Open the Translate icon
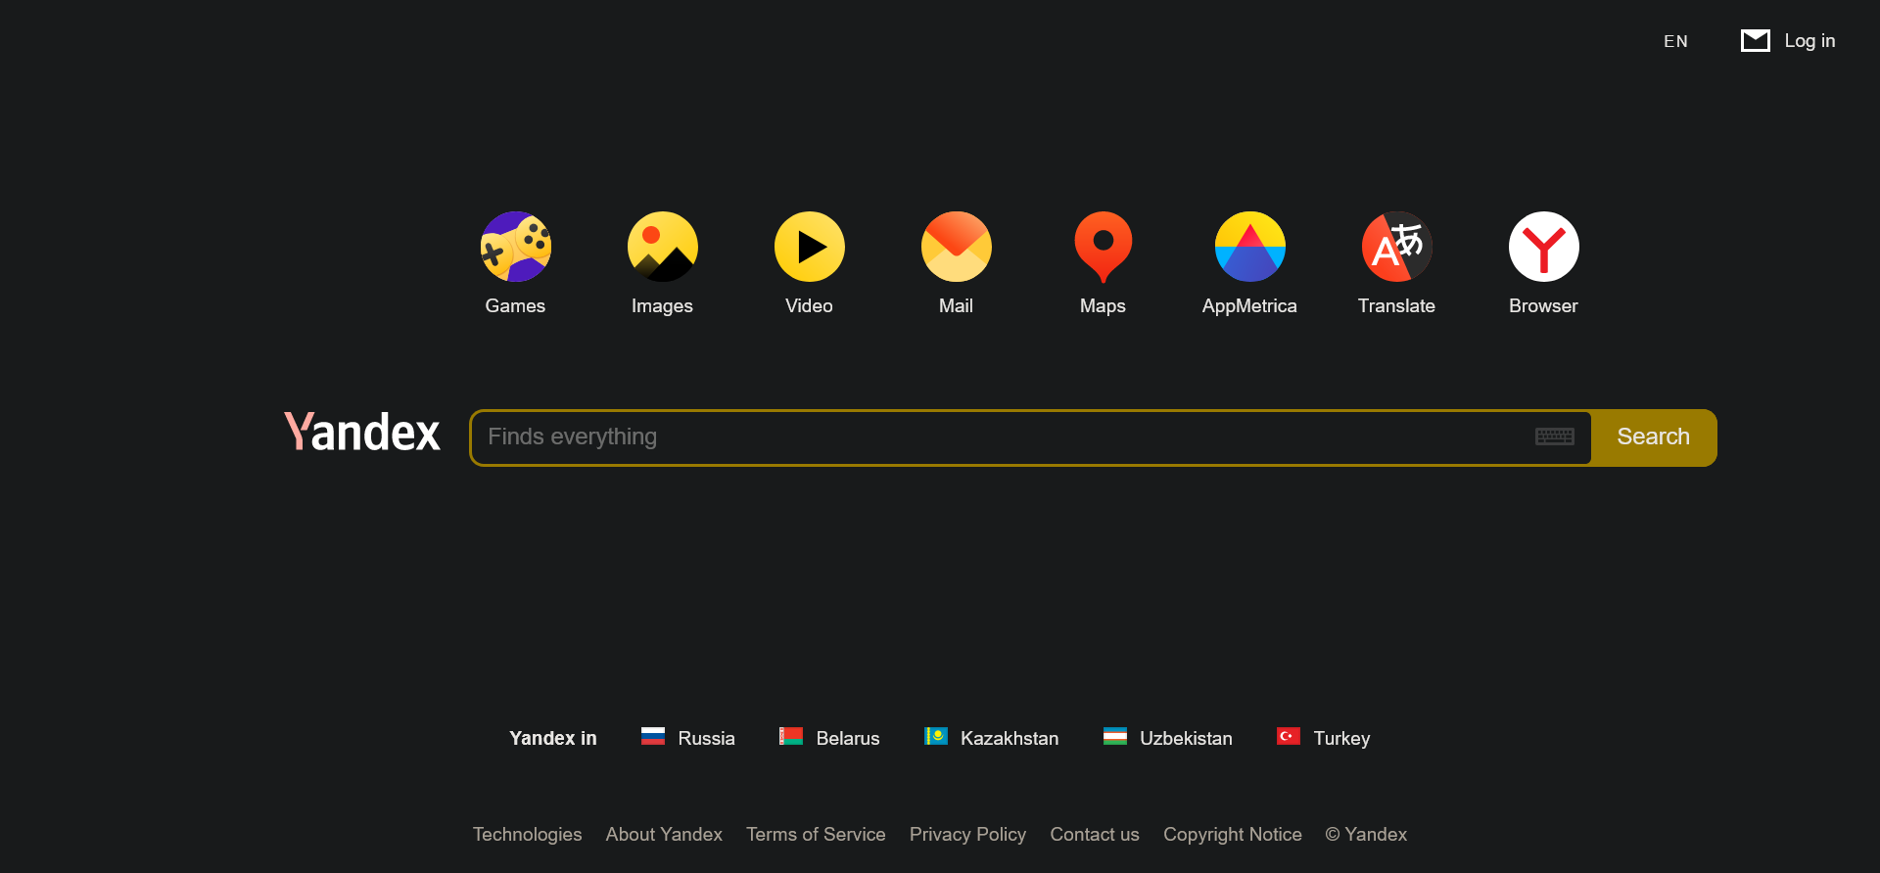 [1396, 247]
